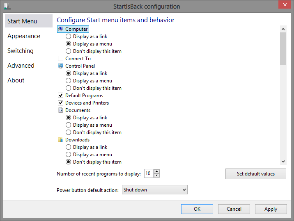This screenshot has height=221, width=294.
Task: Go to the Advanced tab
Action: click(21, 66)
